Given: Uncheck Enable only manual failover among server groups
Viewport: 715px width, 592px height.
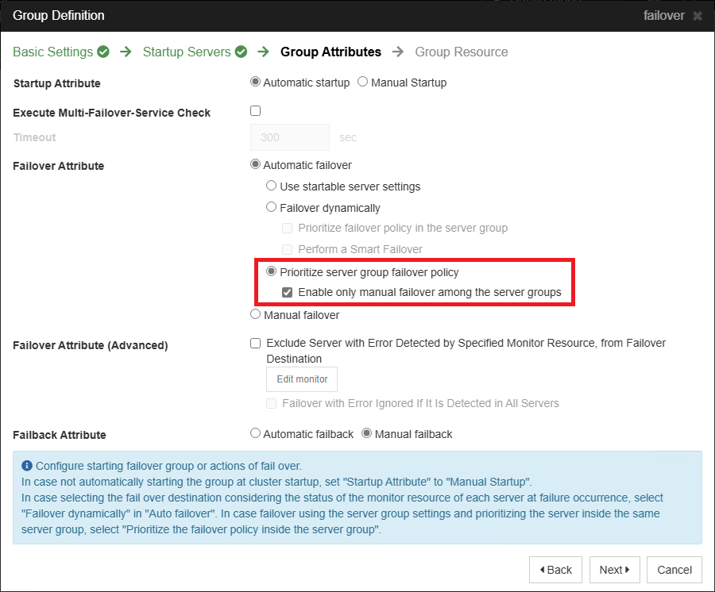Looking at the screenshot, I should click(288, 292).
